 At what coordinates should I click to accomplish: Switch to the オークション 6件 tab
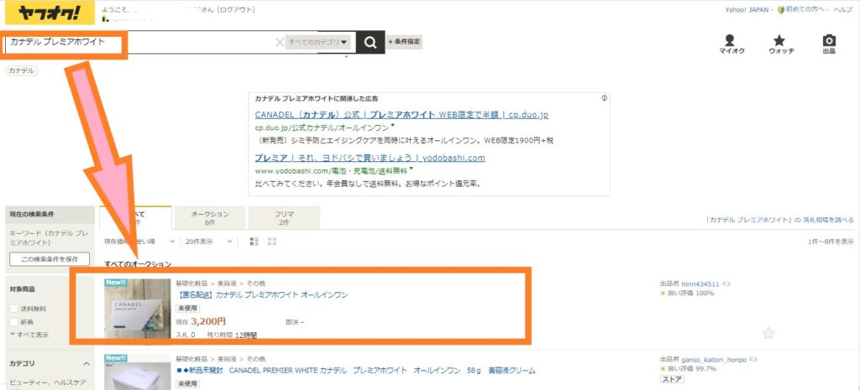point(209,218)
